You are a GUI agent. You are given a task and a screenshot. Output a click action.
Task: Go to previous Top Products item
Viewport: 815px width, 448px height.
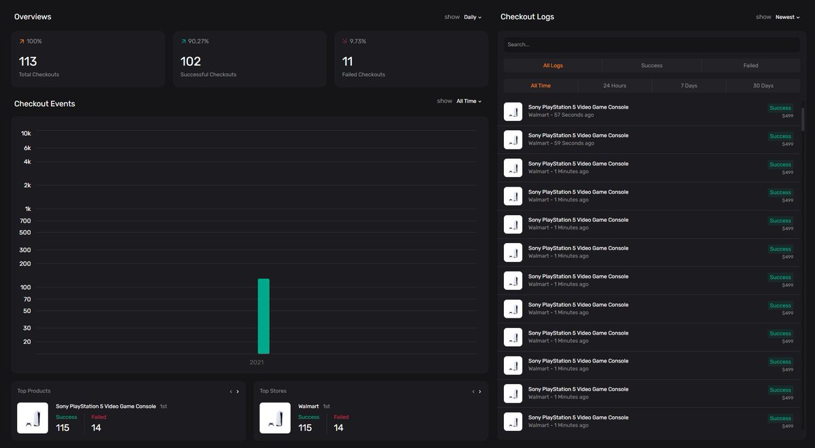[x=231, y=392]
